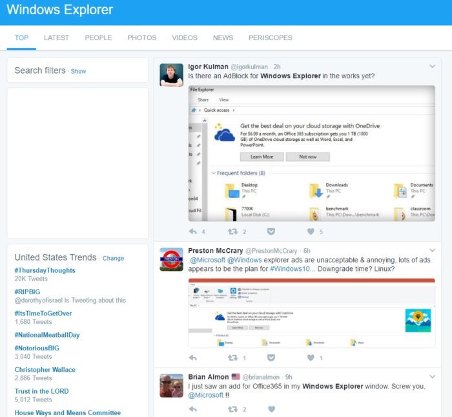Click '5,012 Tweets' under Trust in the LORD
The height and width of the screenshot is (417, 452).
(x=34, y=400)
